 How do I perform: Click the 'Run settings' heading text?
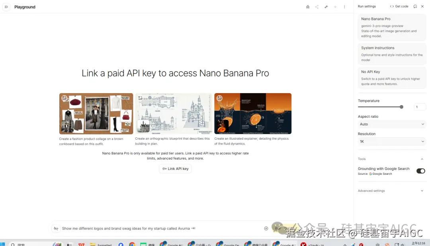(367, 6)
